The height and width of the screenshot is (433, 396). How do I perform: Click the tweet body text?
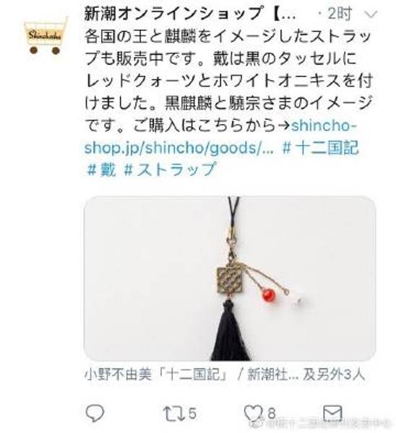(228, 81)
